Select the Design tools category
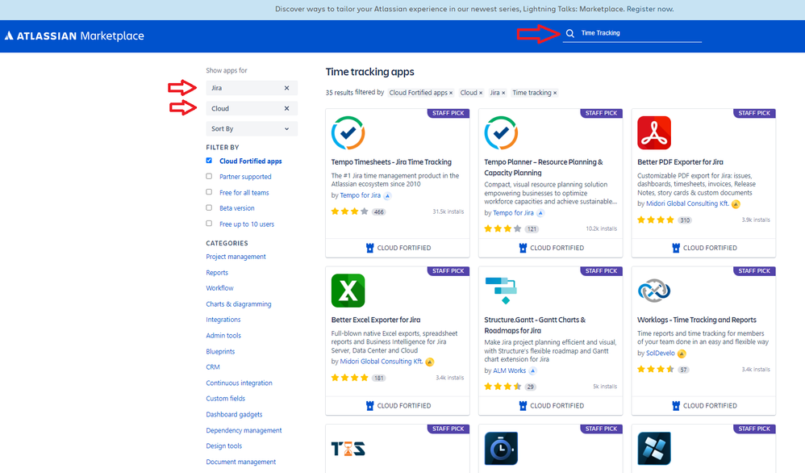Viewport: 805px width, 473px height. pos(224,446)
